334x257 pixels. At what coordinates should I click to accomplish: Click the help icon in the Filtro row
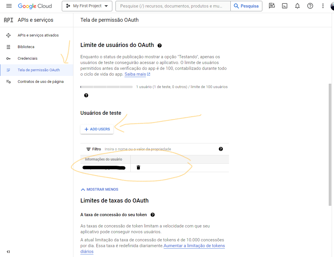click(x=221, y=149)
